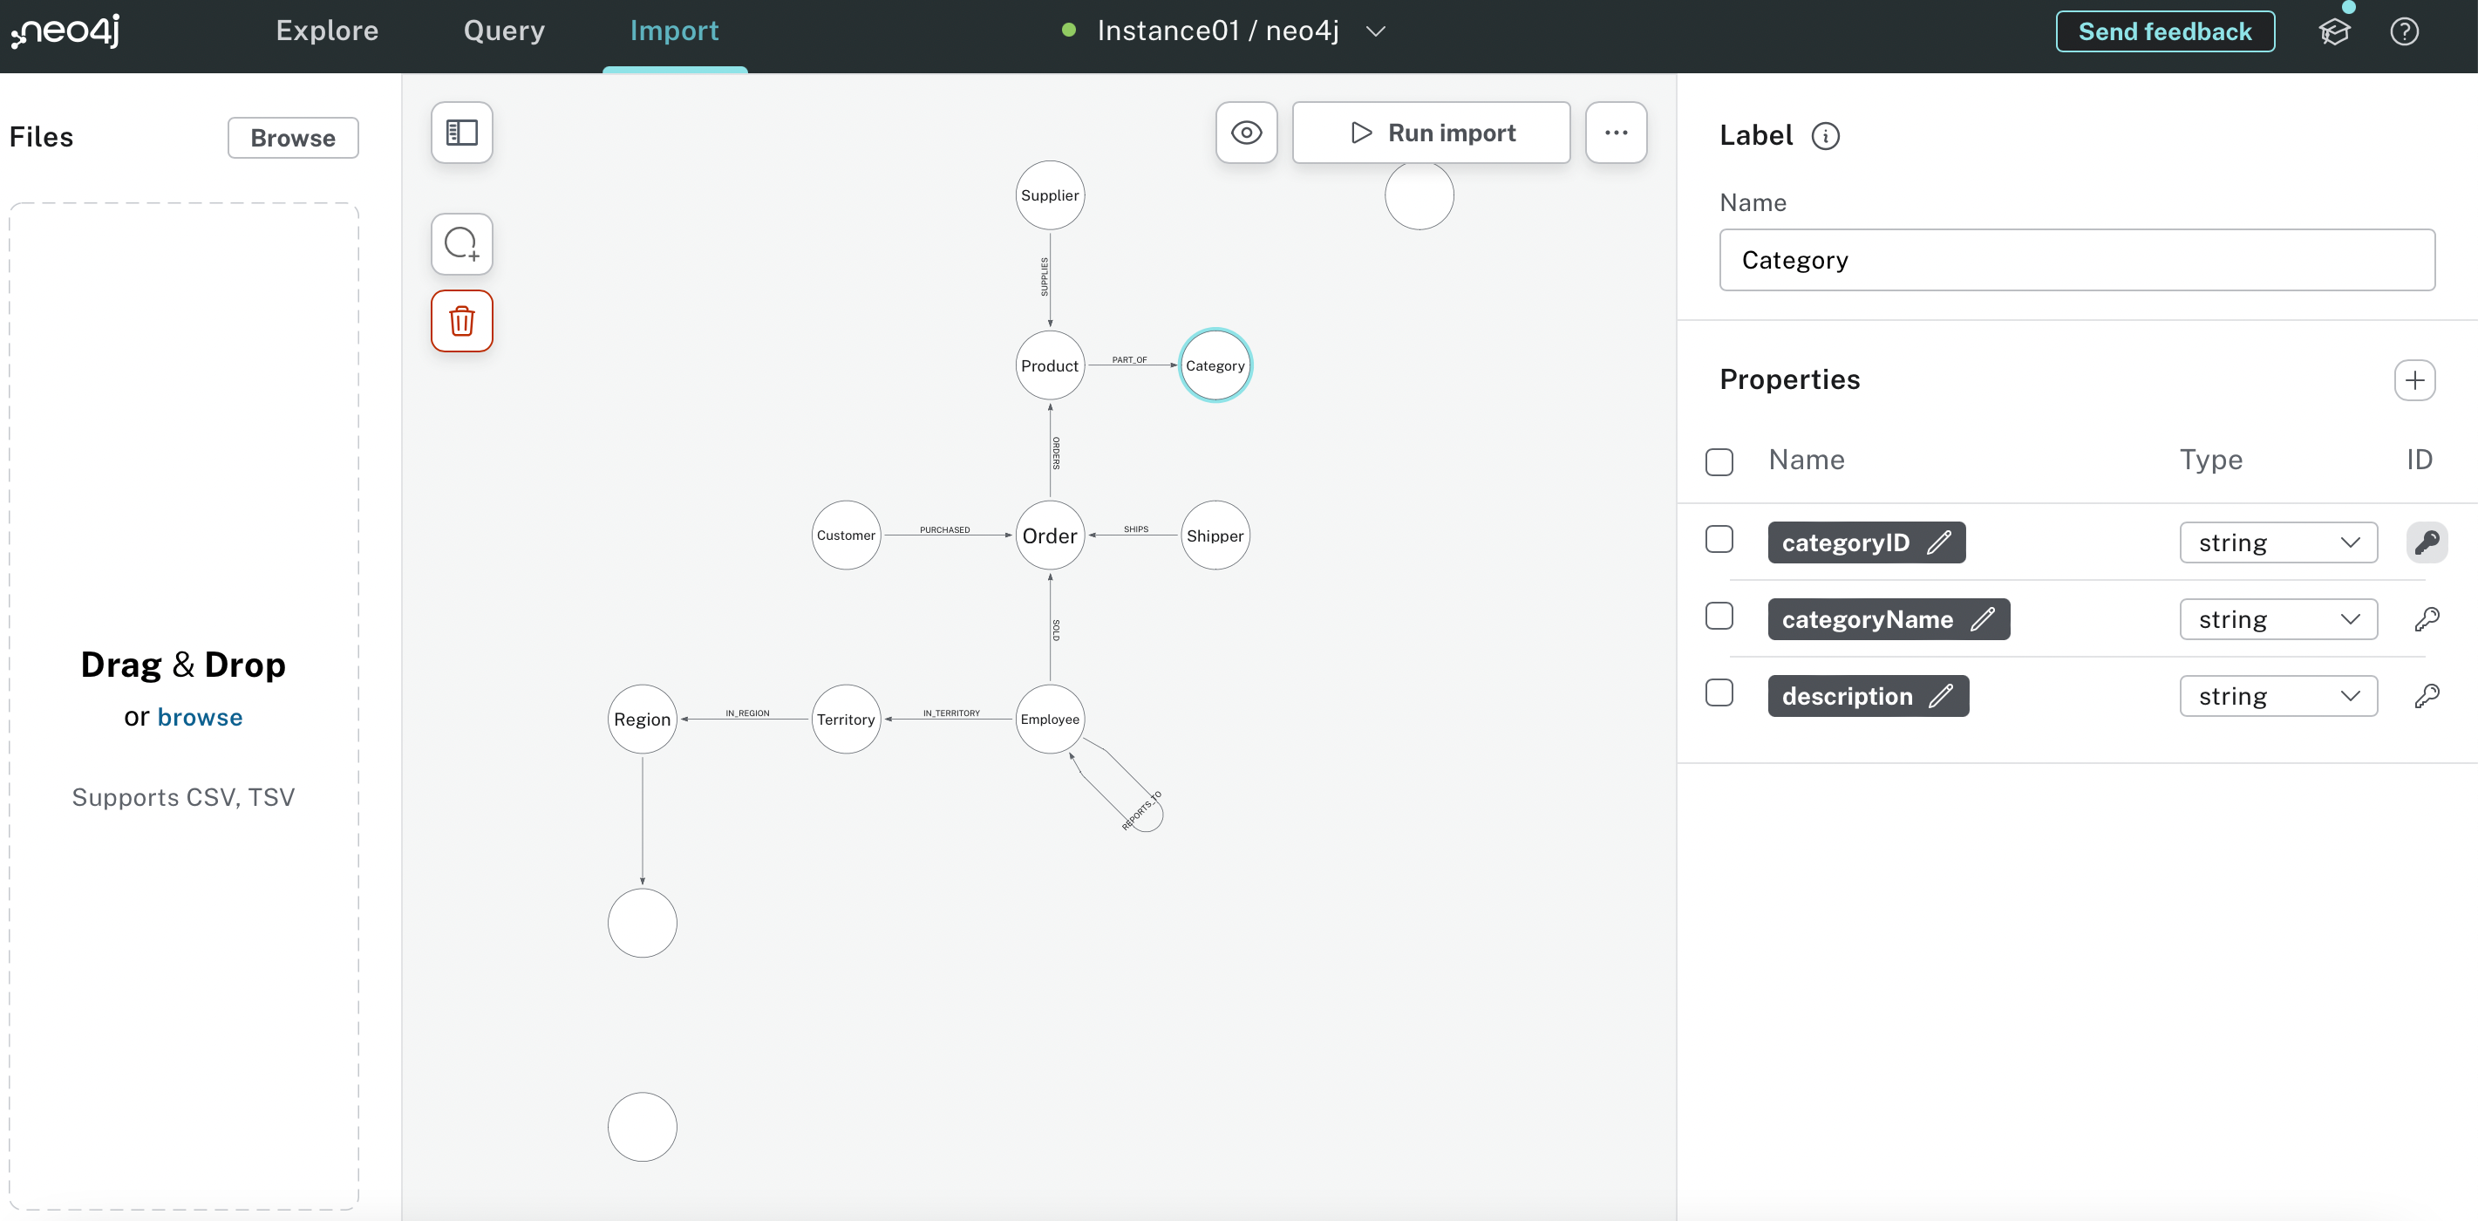Image resolution: width=2478 pixels, height=1221 pixels.
Task: Select the Territory node
Action: pyautogui.click(x=846, y=720)
